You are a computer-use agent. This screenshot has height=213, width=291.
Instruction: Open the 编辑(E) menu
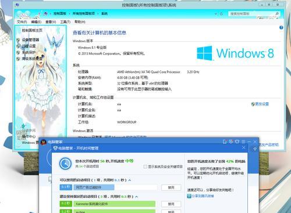[x=36, y=22]
